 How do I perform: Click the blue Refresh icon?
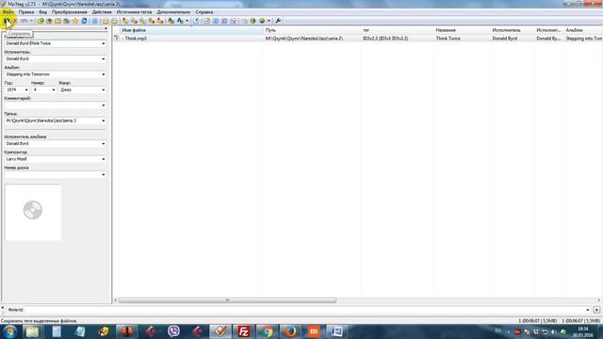(x=84, y=21)
